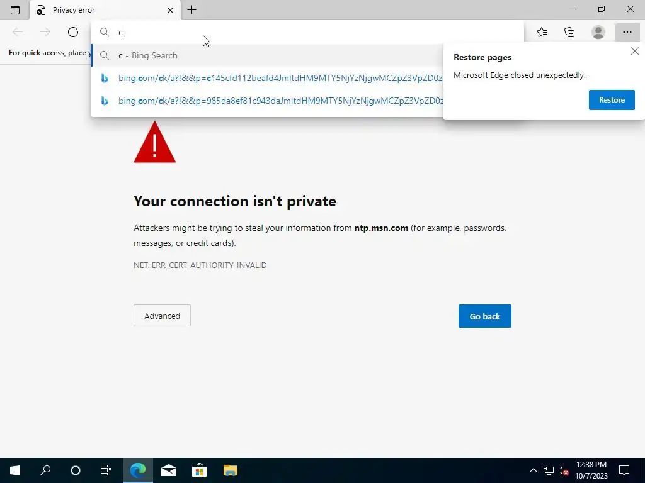
Task: Close the Privacy error tab
Action: (x=170, y=10)
